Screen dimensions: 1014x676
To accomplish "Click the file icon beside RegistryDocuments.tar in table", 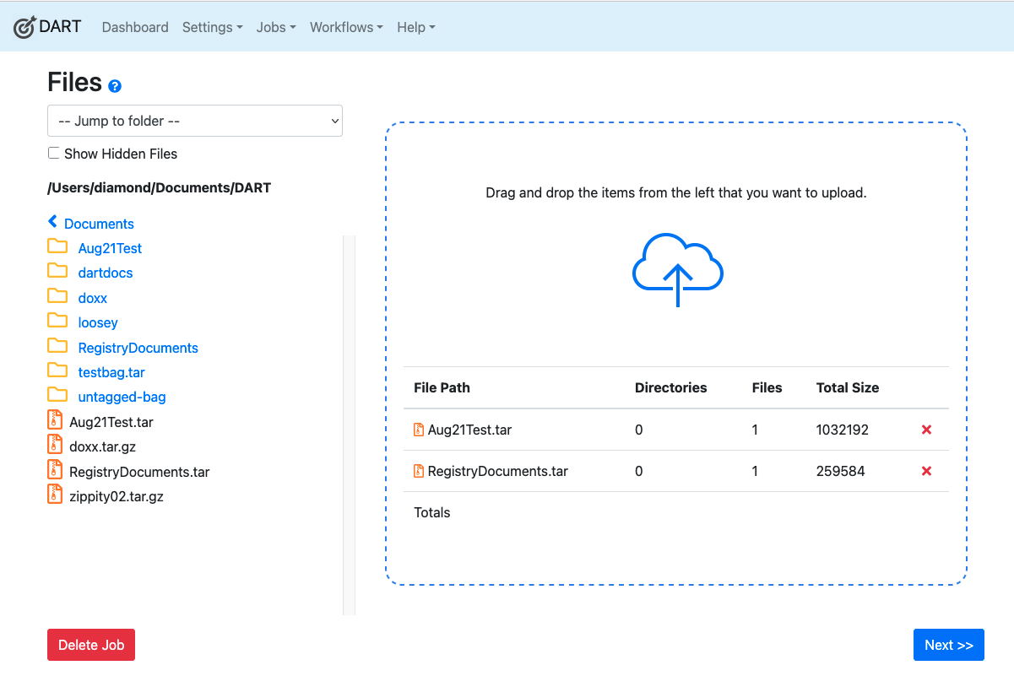I will click(x=419, y=471).
